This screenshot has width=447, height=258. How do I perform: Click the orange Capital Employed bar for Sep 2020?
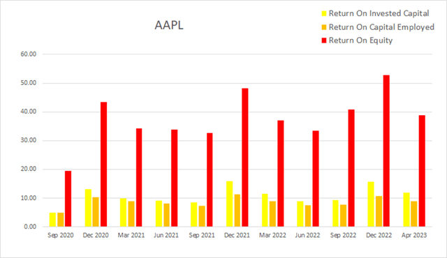coord(61,220)
